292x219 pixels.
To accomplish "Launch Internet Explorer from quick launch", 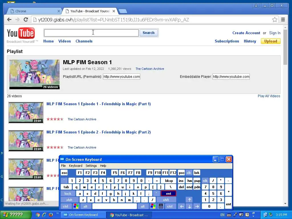I will pos(44,215).
